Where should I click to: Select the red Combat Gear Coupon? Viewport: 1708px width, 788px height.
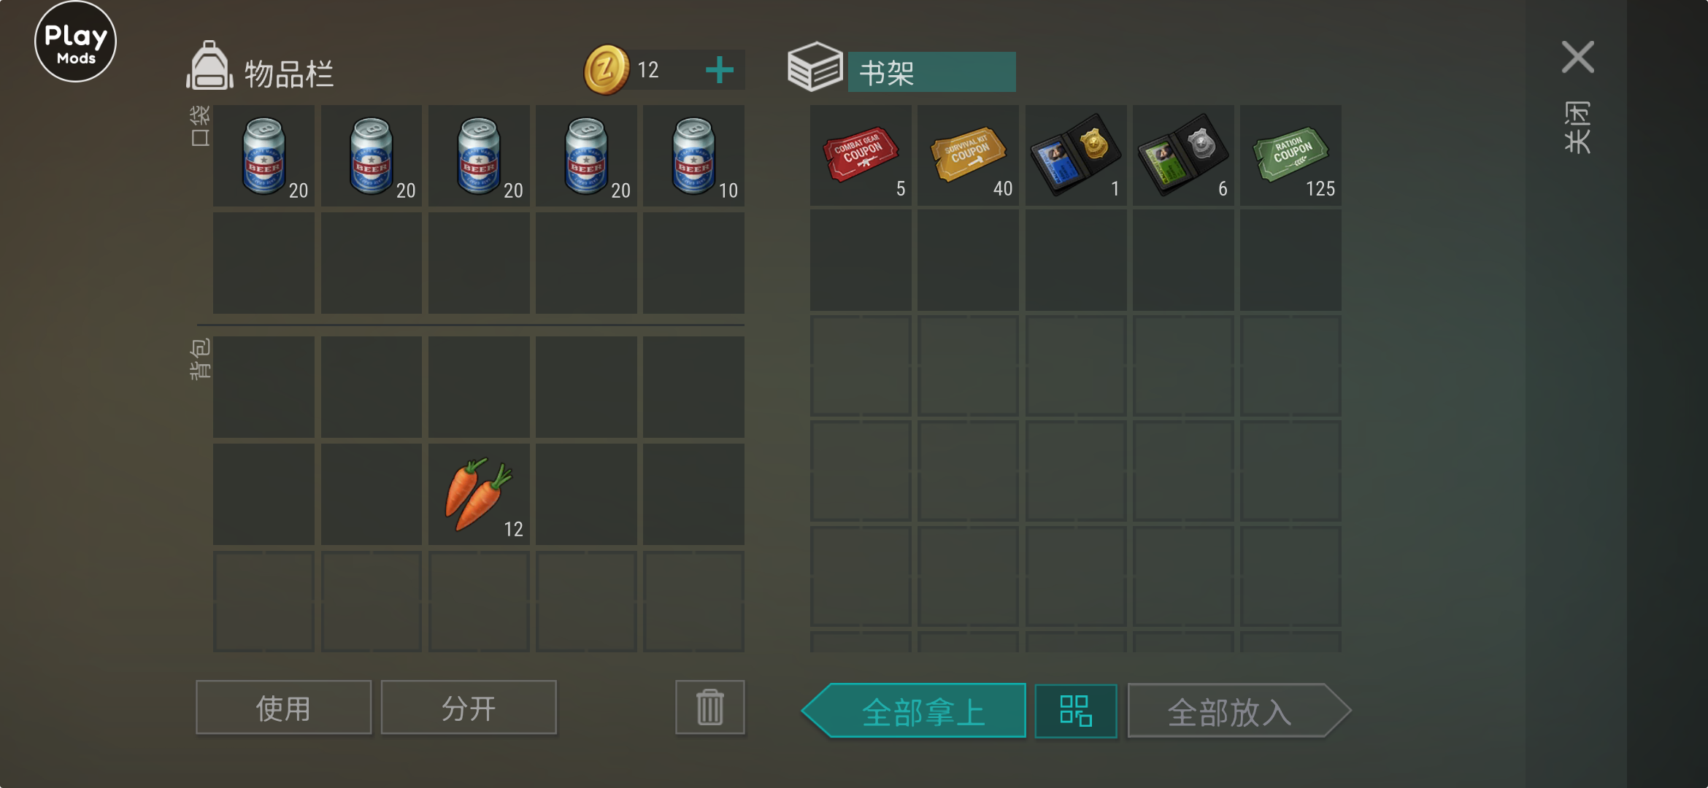(861, 155)
